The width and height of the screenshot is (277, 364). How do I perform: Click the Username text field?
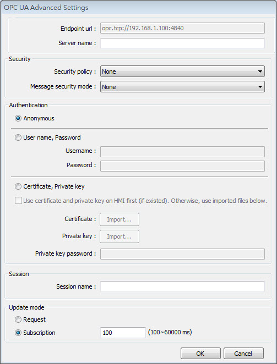point(182,152)
